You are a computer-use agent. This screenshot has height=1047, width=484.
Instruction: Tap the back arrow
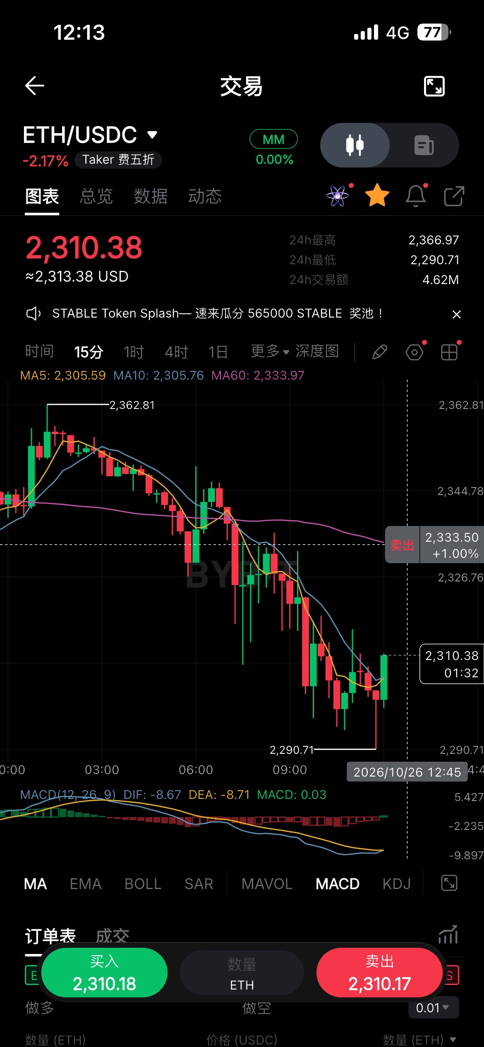35,86
